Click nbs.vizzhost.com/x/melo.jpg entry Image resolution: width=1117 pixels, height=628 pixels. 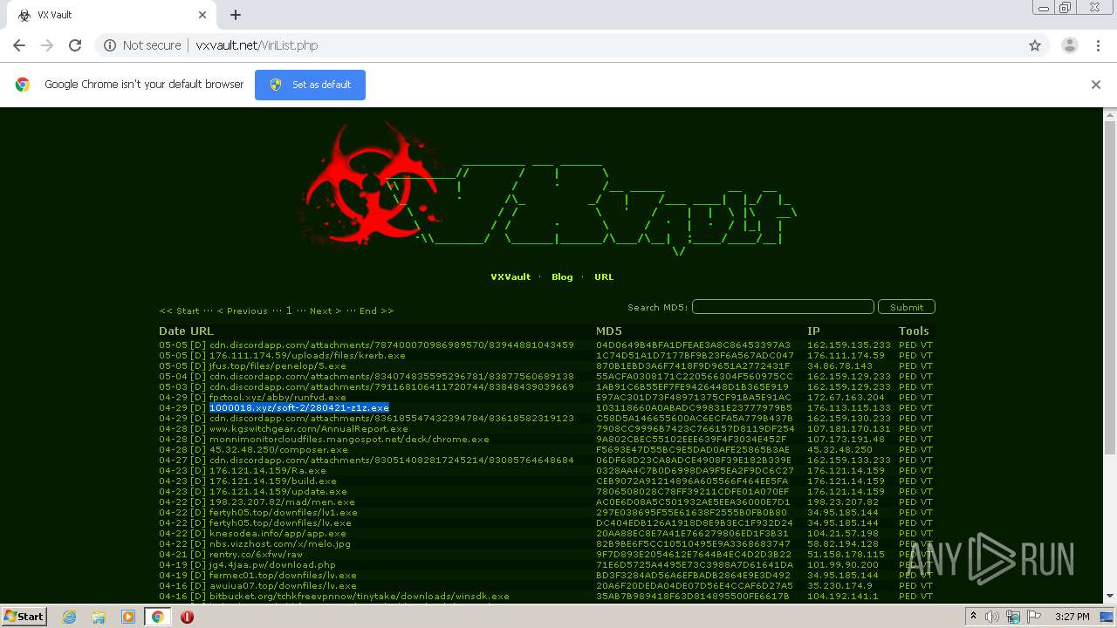coord(280,544)
